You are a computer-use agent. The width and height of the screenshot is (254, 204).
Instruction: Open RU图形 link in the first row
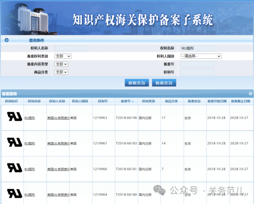(x=30, y=118)
